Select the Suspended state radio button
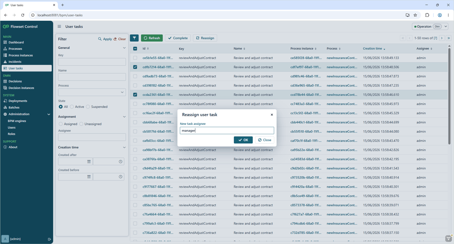Image resolution: width=454 pixels, height=244 pixels. 88,107
